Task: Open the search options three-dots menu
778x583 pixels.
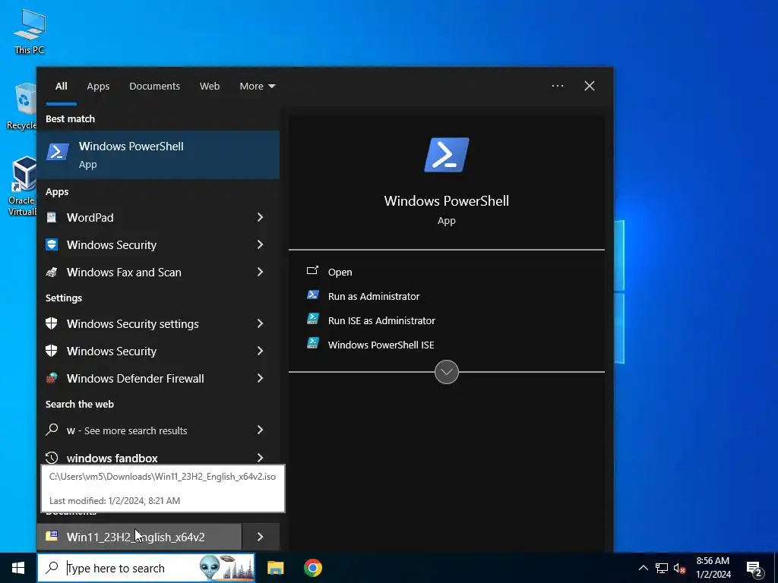Action: pos(558,86)
